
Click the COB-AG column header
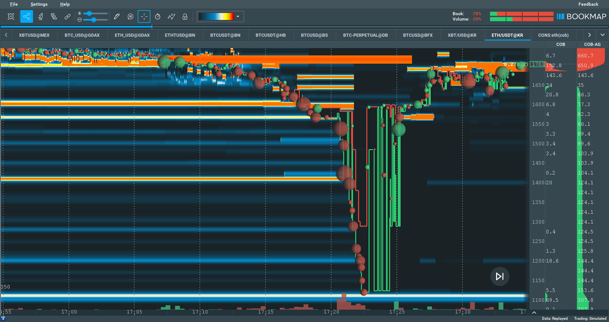tap(592, 44)
